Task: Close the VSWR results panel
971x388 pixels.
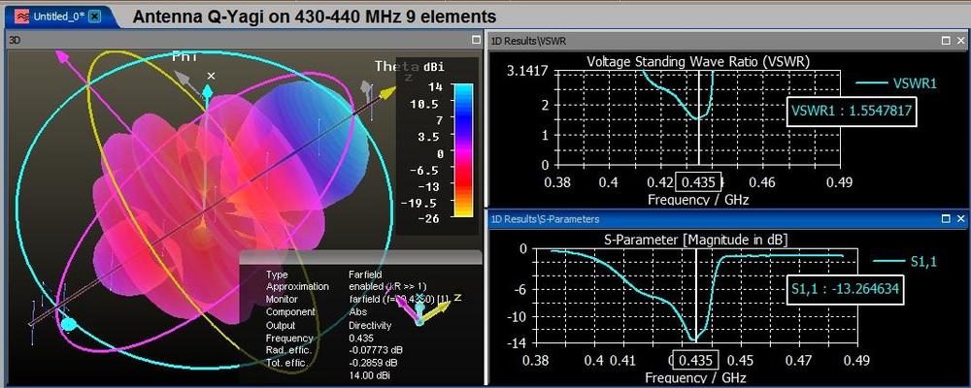Action: tap(961, 40)
